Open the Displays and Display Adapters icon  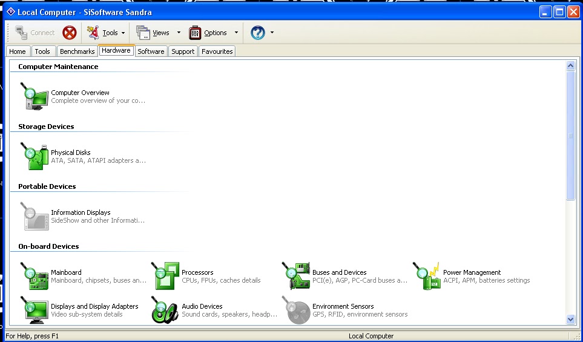(35, 310)
